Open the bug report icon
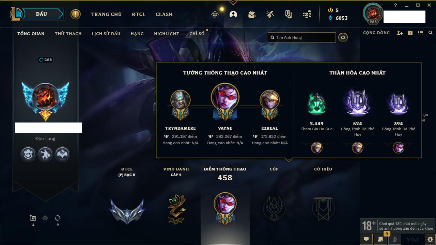 pyautogui.click(x=430, y=239)
